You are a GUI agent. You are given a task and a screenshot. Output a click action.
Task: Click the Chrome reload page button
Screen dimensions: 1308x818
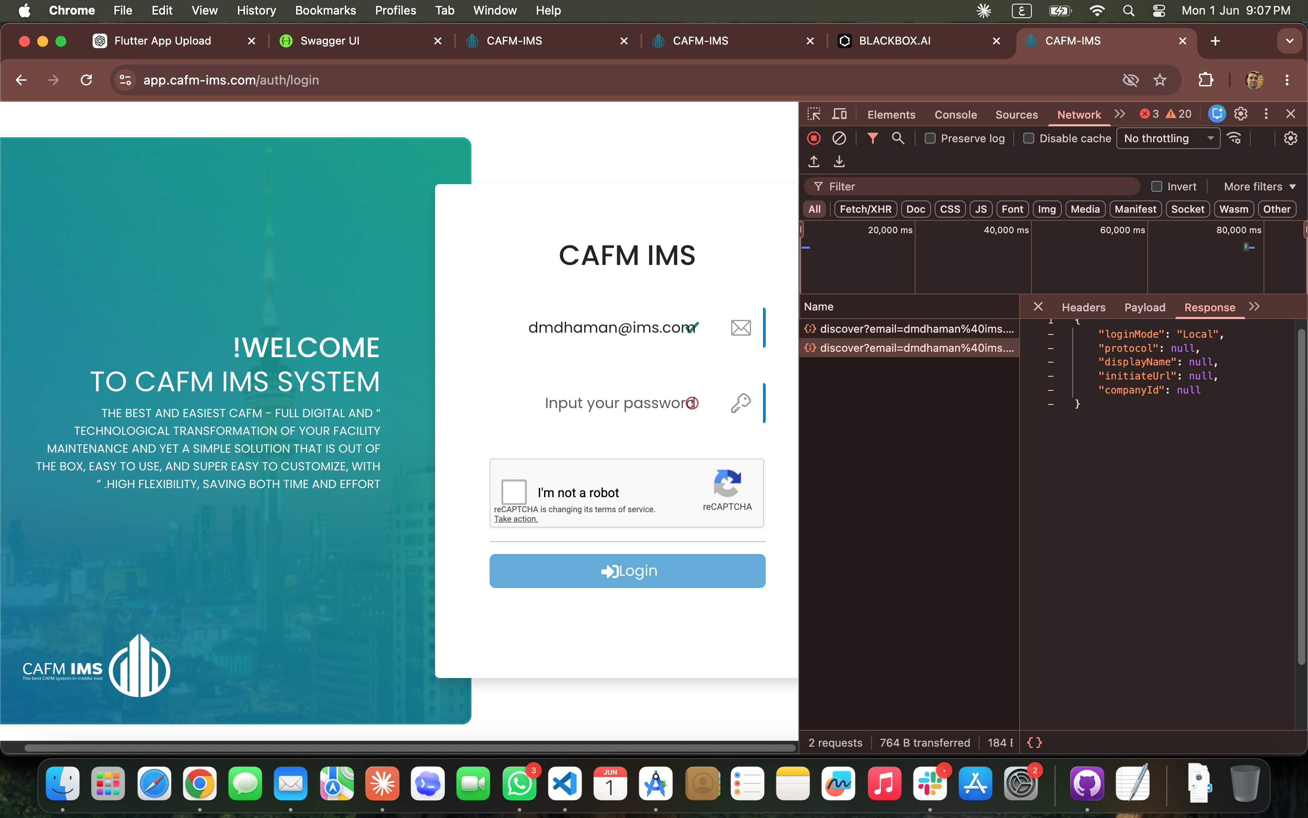coord(86,80)
